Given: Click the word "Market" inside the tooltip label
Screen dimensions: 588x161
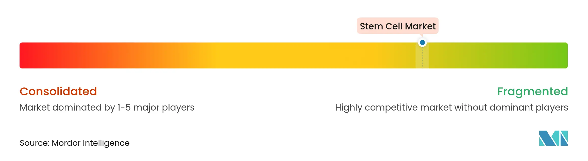Looking at the screenshot, I should tap(420, 26).
